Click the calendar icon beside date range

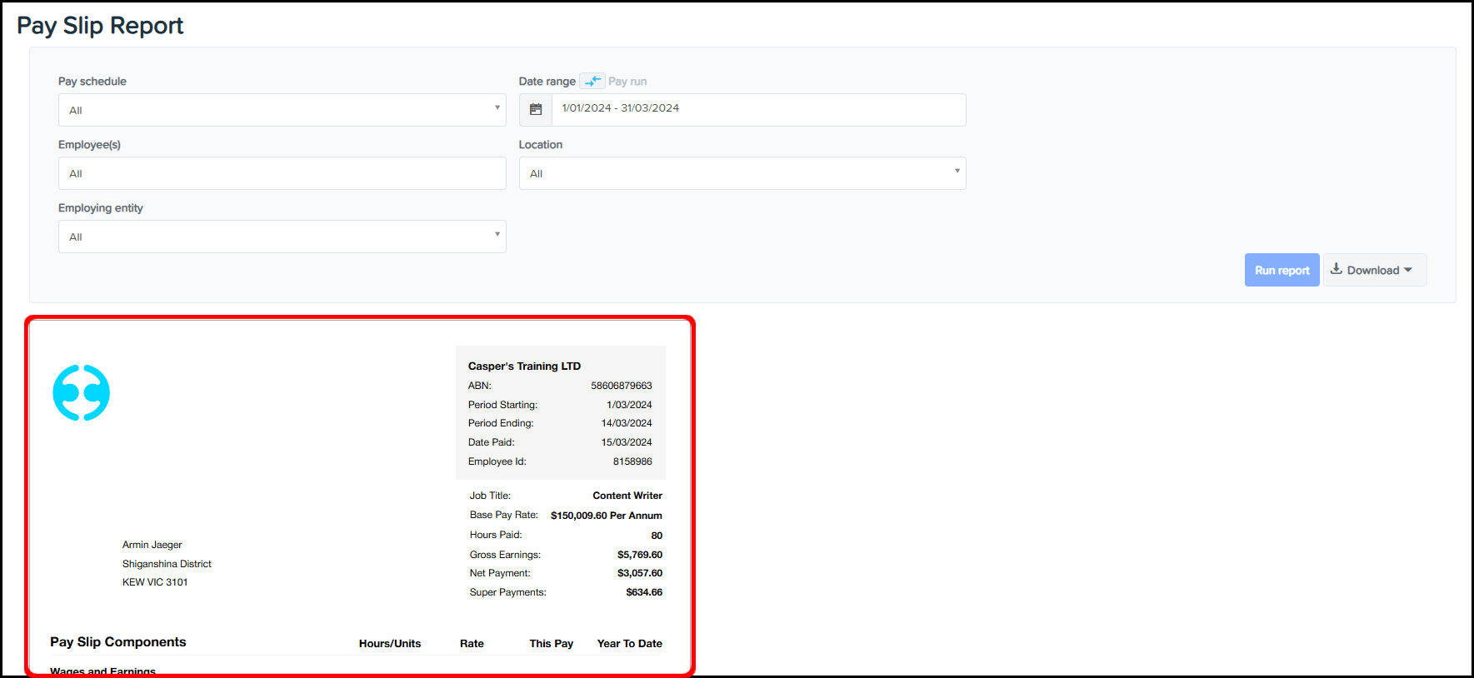point(536,110)
